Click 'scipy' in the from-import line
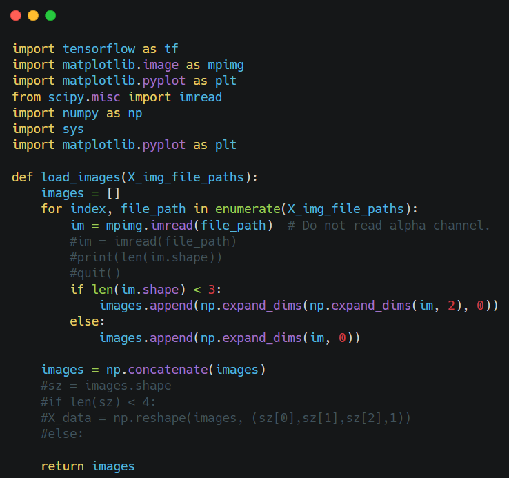Image resolution: width=509 pixels, height=478 pixels. pos(66,97)
